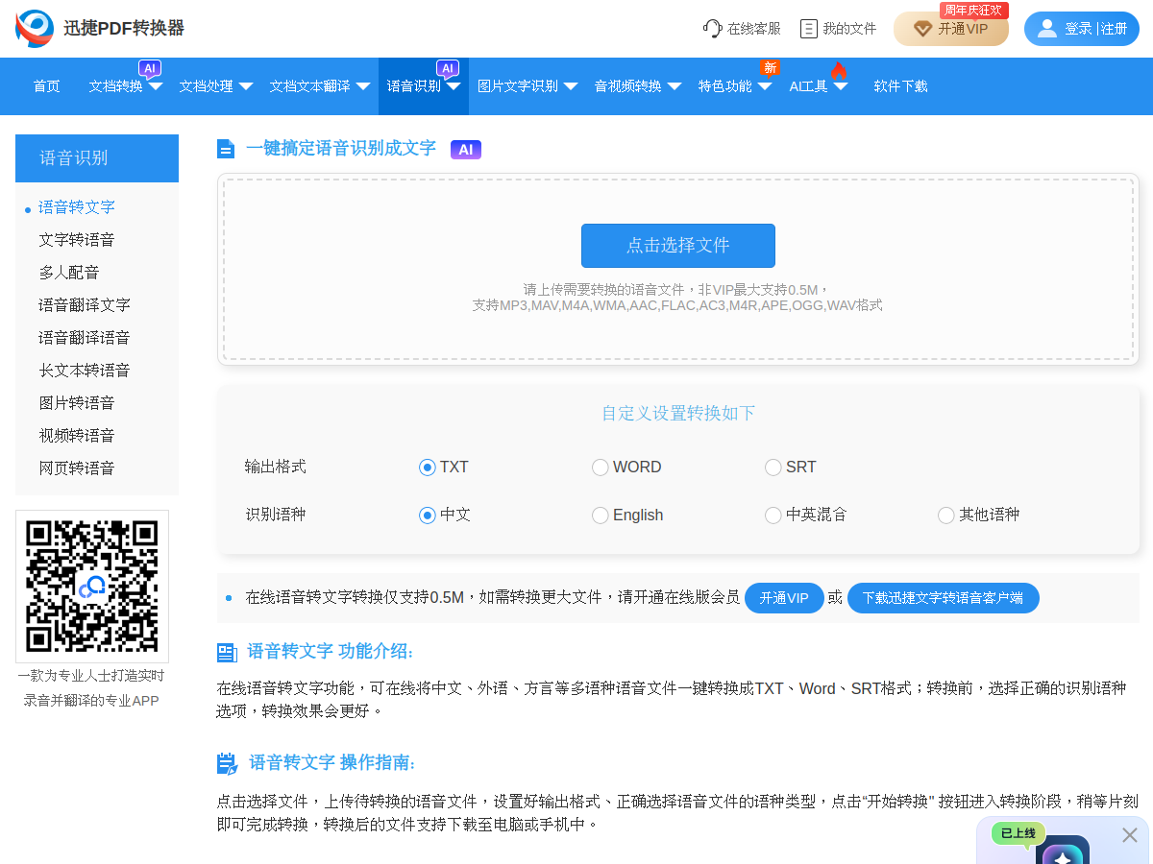Image resolution: width=1153 pixels, height=864 pixels.
Task: Select 长文本转语音 in the sidebar
Action: pos(85,371)
